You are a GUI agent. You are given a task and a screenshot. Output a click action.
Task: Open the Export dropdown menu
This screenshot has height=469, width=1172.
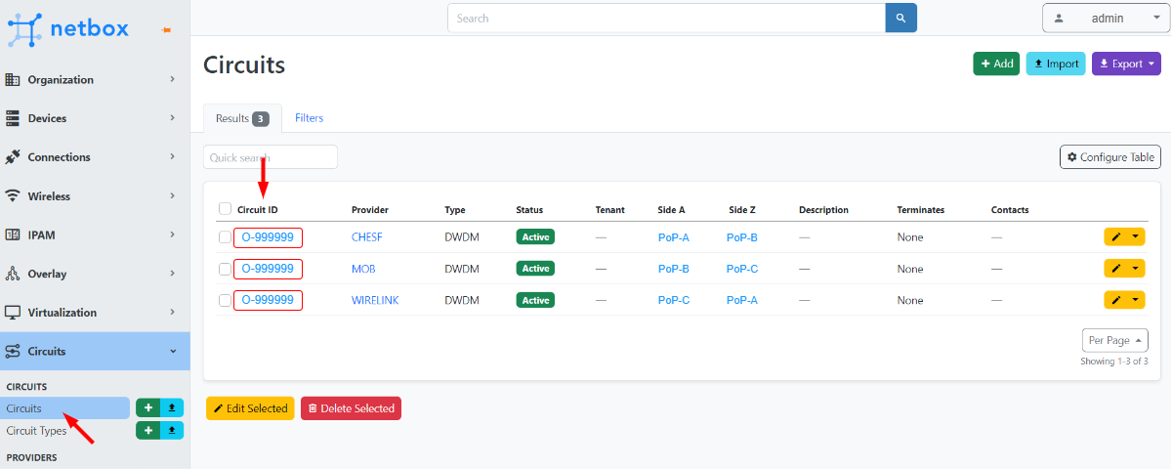1126,64
